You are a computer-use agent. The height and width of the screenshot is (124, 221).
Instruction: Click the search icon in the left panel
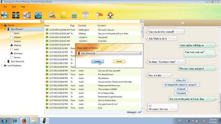[42, 21]
